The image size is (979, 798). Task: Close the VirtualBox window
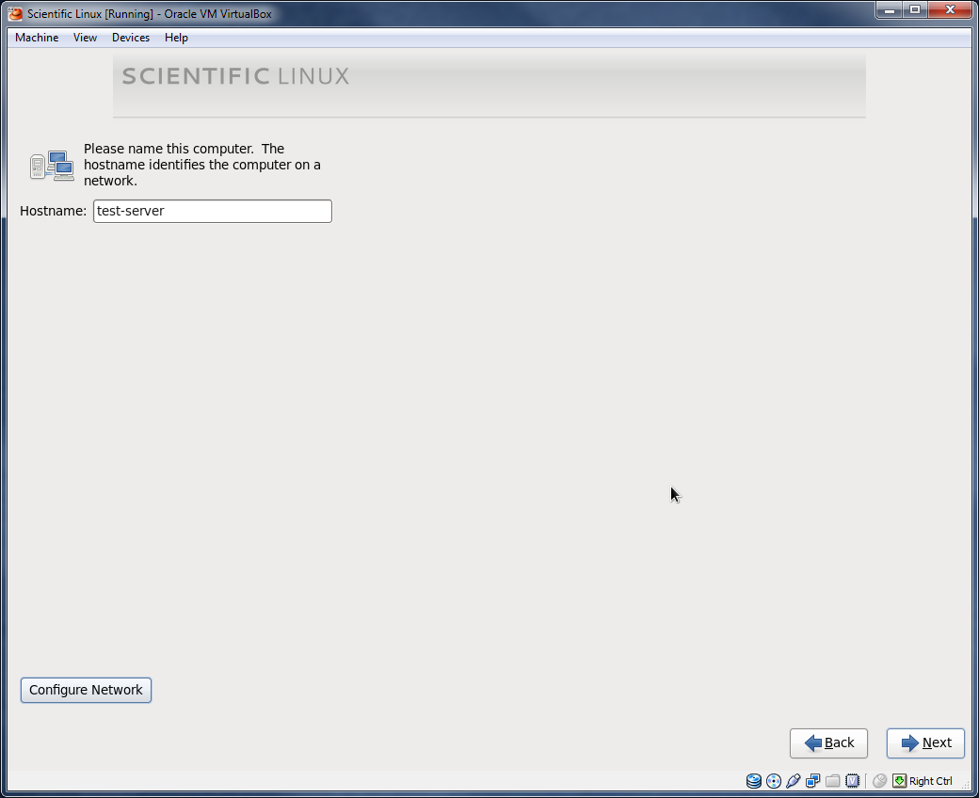click(950, 10)
